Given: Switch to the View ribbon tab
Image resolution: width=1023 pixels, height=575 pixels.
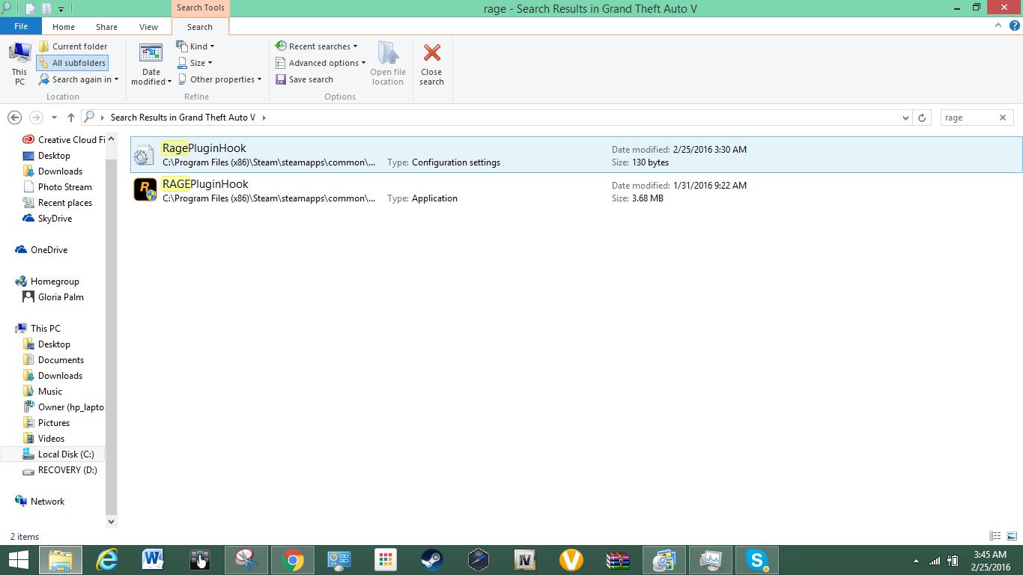Looking at the screenshot, I should pyautogui.click(x=149, y=27).
